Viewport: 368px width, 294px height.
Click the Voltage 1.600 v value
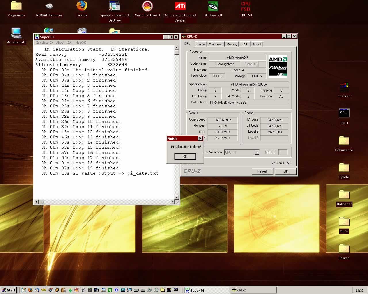257,76
